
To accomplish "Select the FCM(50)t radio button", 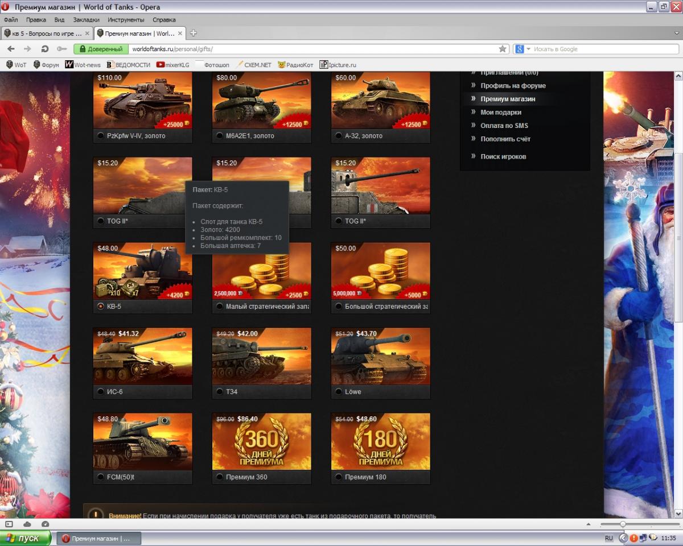I will pos(101,477).
